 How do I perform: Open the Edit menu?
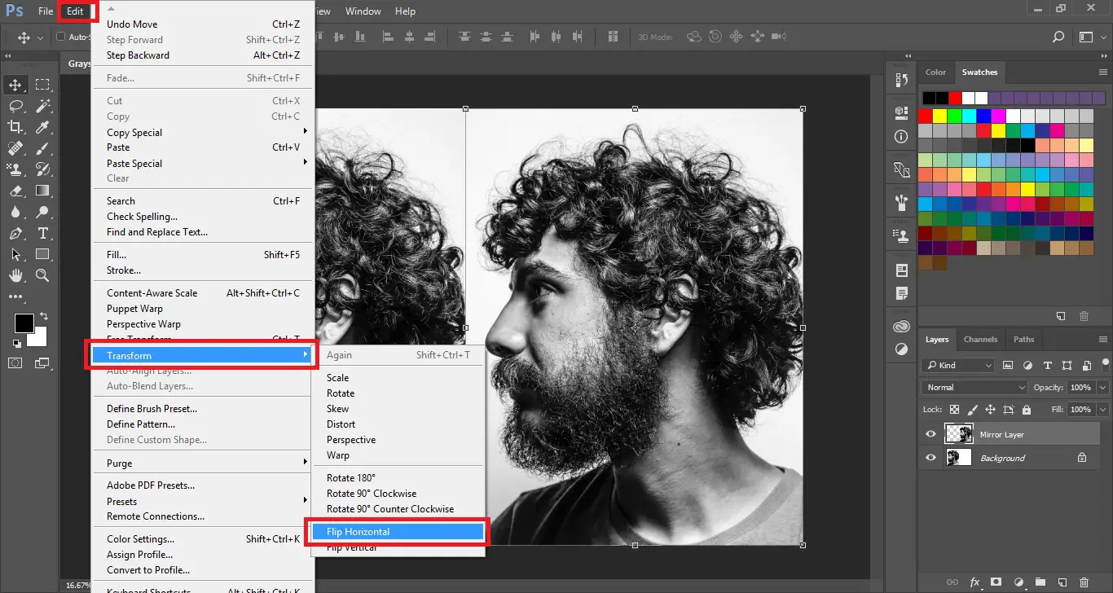point(75,11)
